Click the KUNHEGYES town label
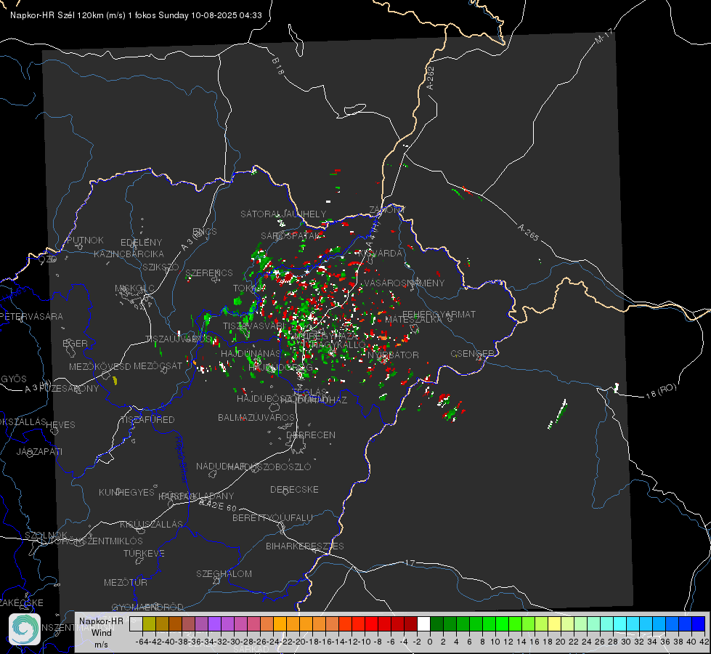The height and width of the screenshot is (654, 711). click(x=126, y=492)
